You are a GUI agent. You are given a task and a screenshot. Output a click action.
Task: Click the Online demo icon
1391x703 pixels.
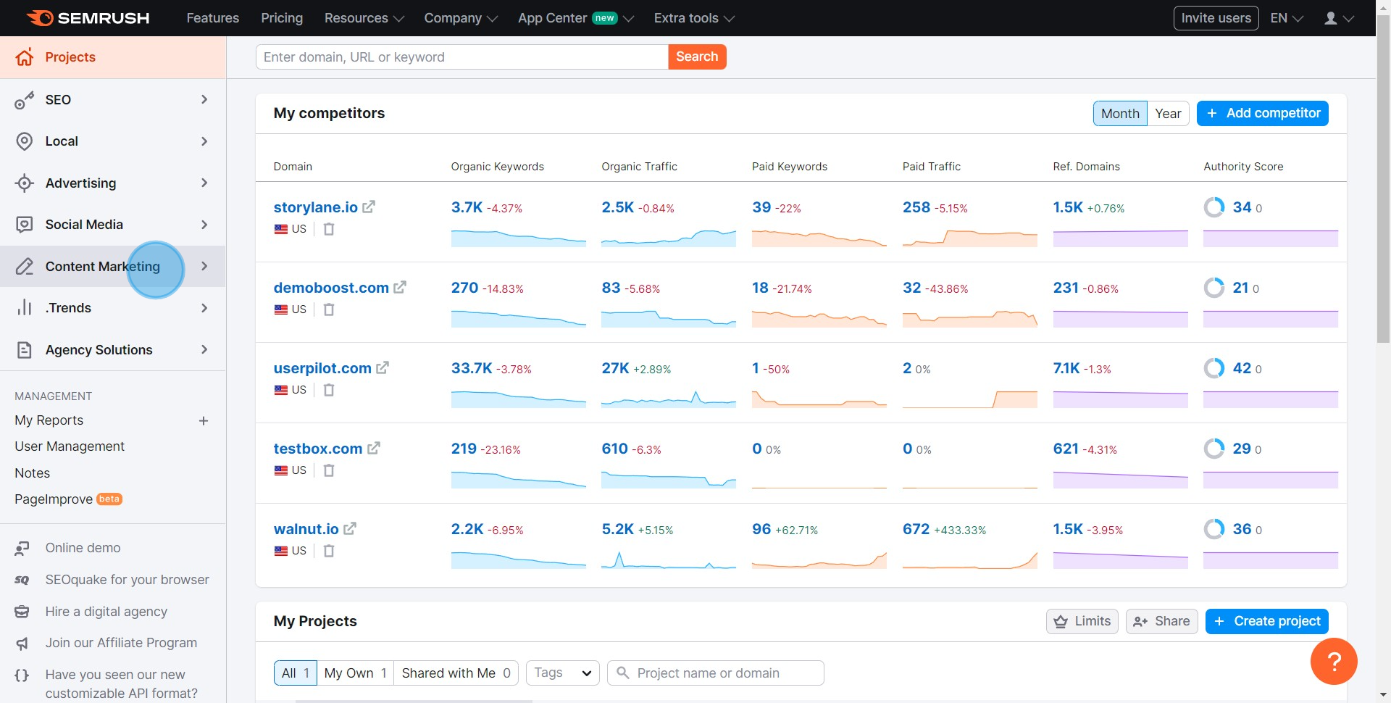[22, 549]
